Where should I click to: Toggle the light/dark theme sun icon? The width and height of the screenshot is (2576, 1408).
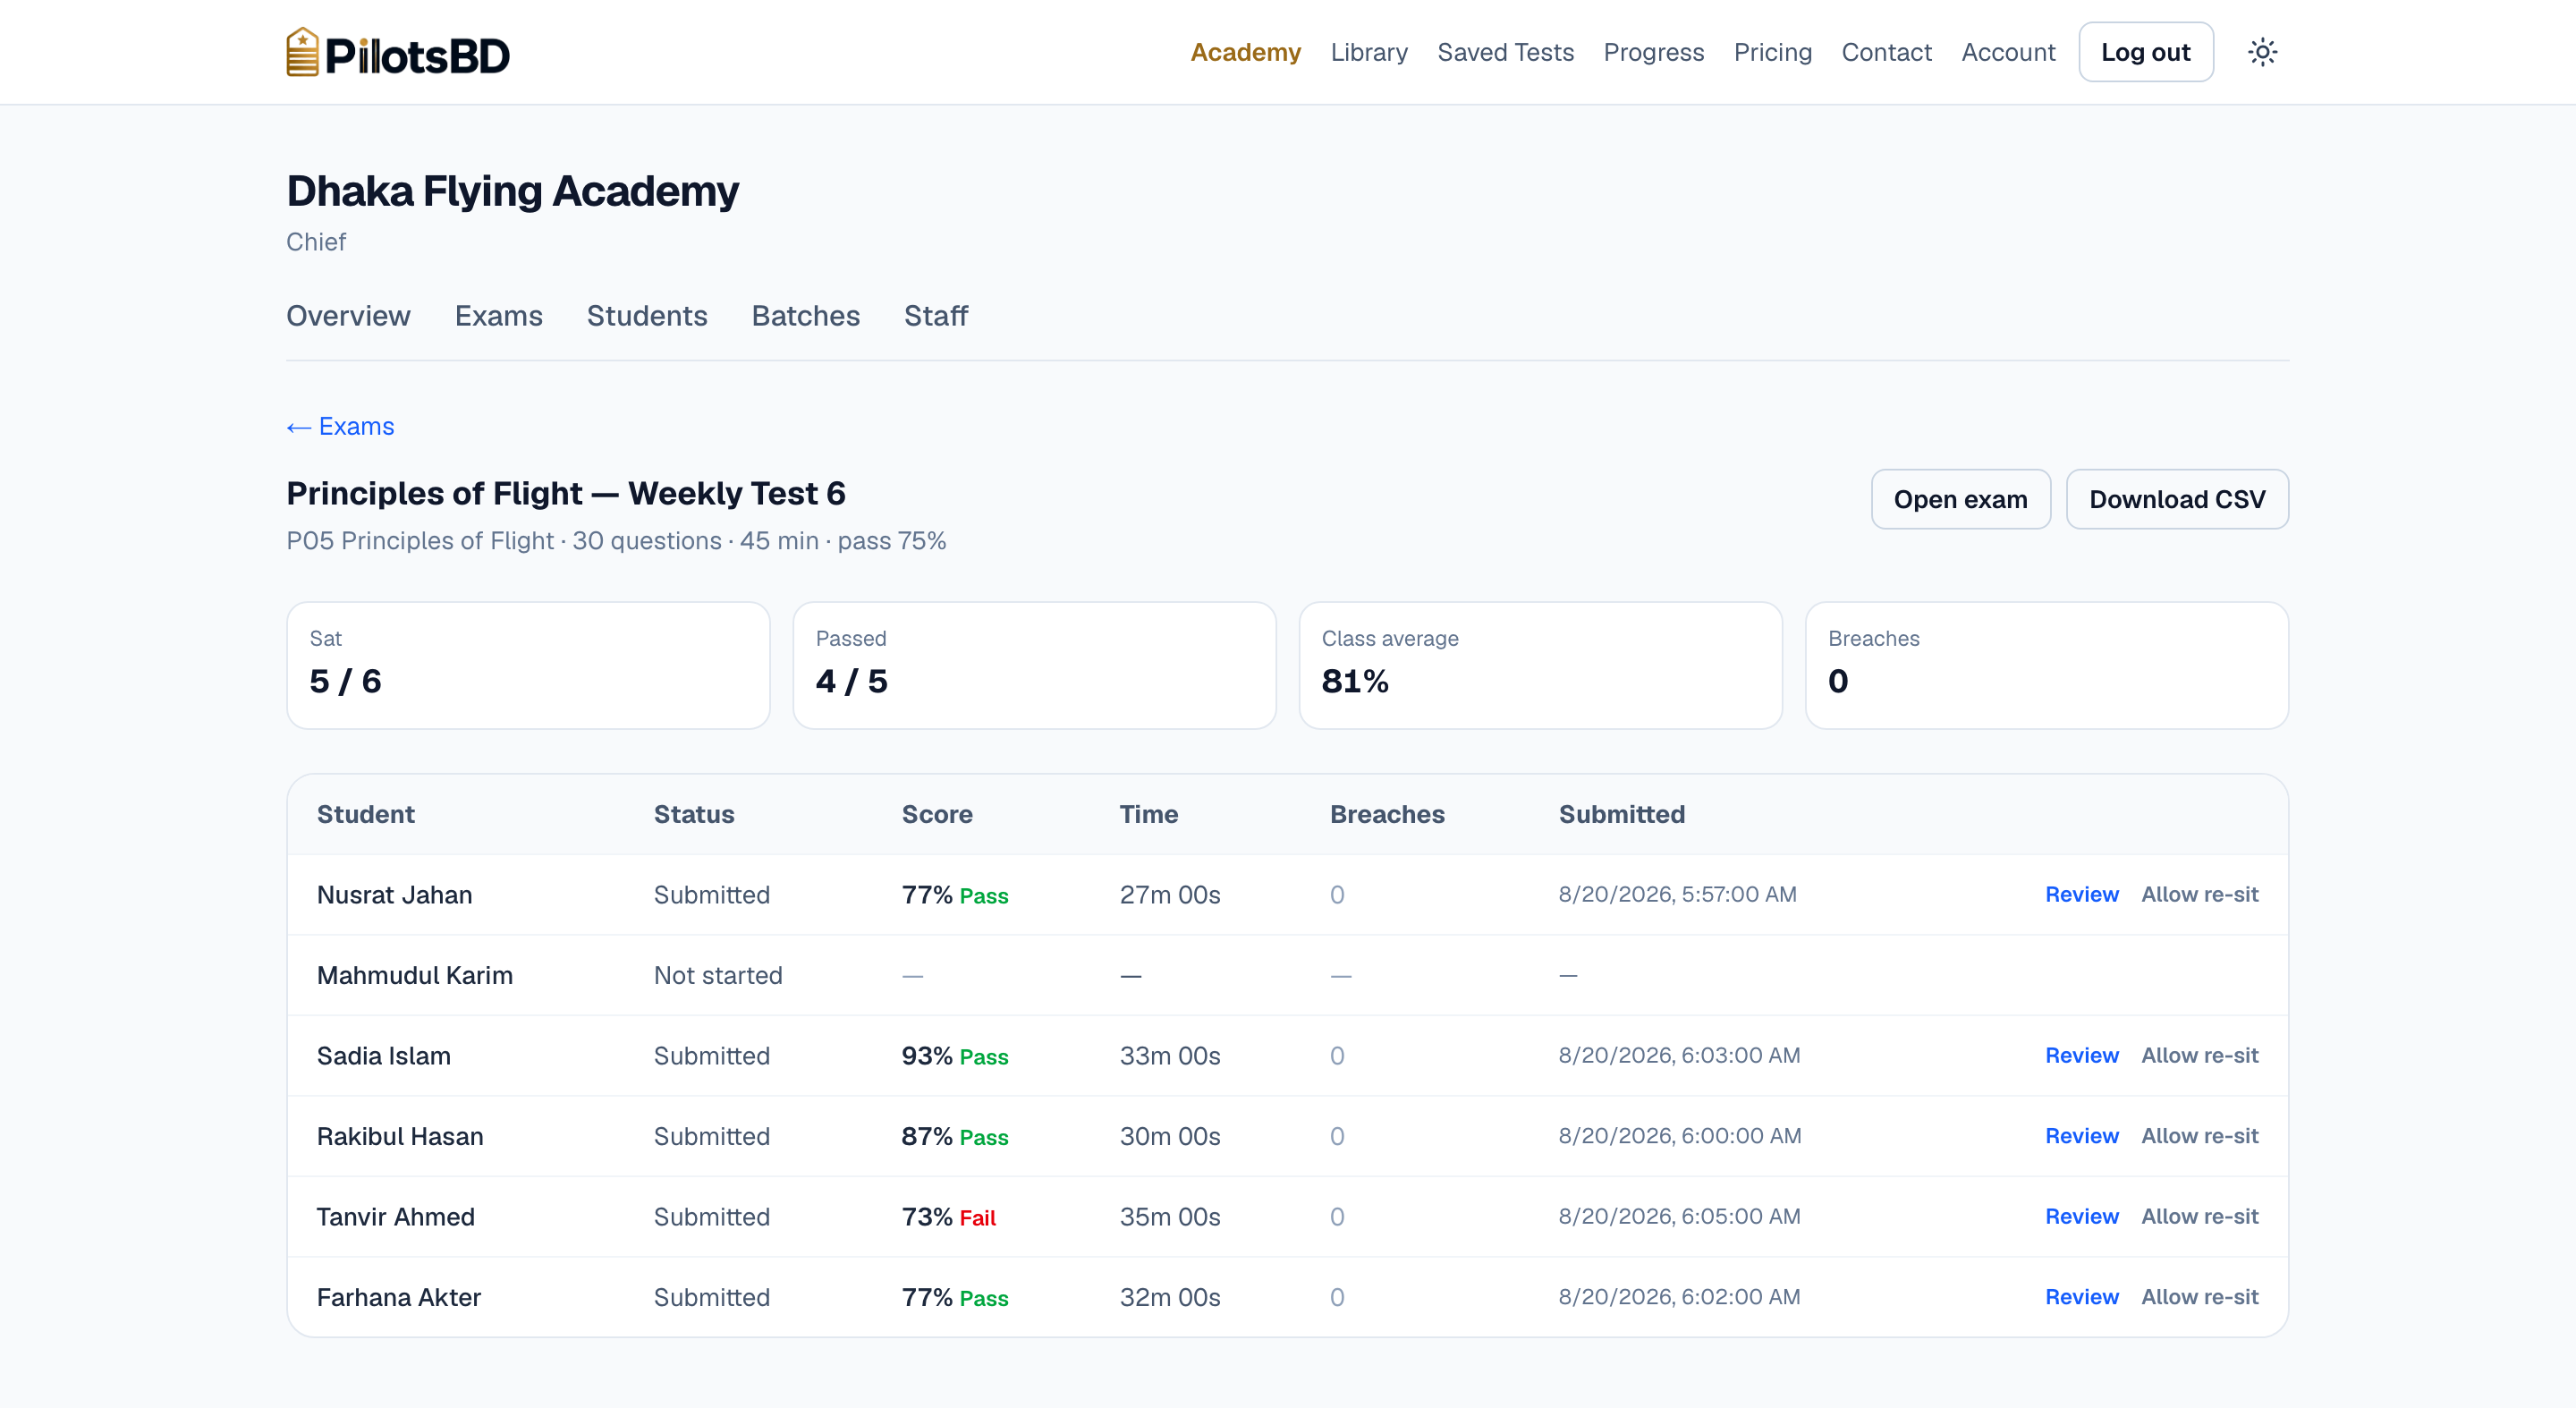2262,52
